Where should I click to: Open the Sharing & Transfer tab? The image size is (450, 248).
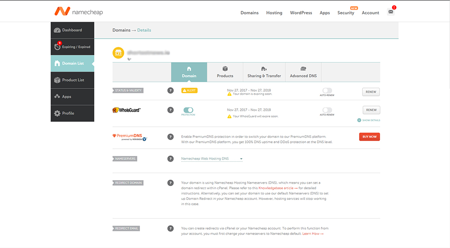click(x=264, y=72)
